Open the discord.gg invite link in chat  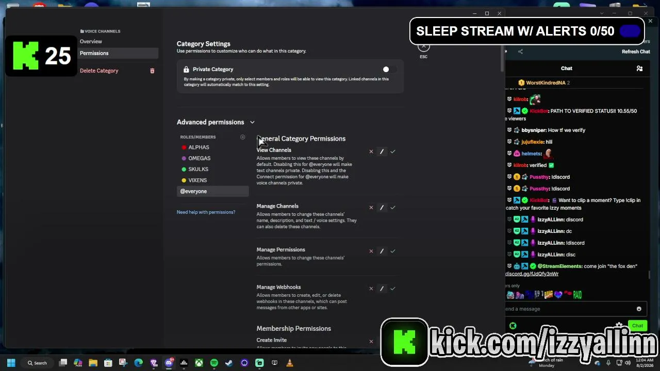(x=532, y=274)
